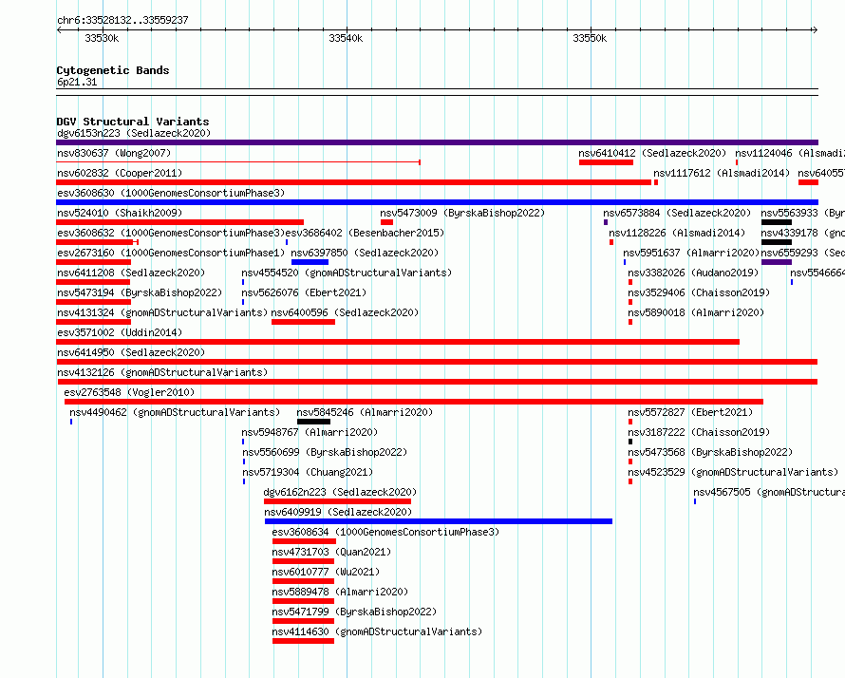Viewport: 845px width, 678px height.
Task: Select nsv6010777 (Wu2021) label
Action: click(x=326, y=572)
